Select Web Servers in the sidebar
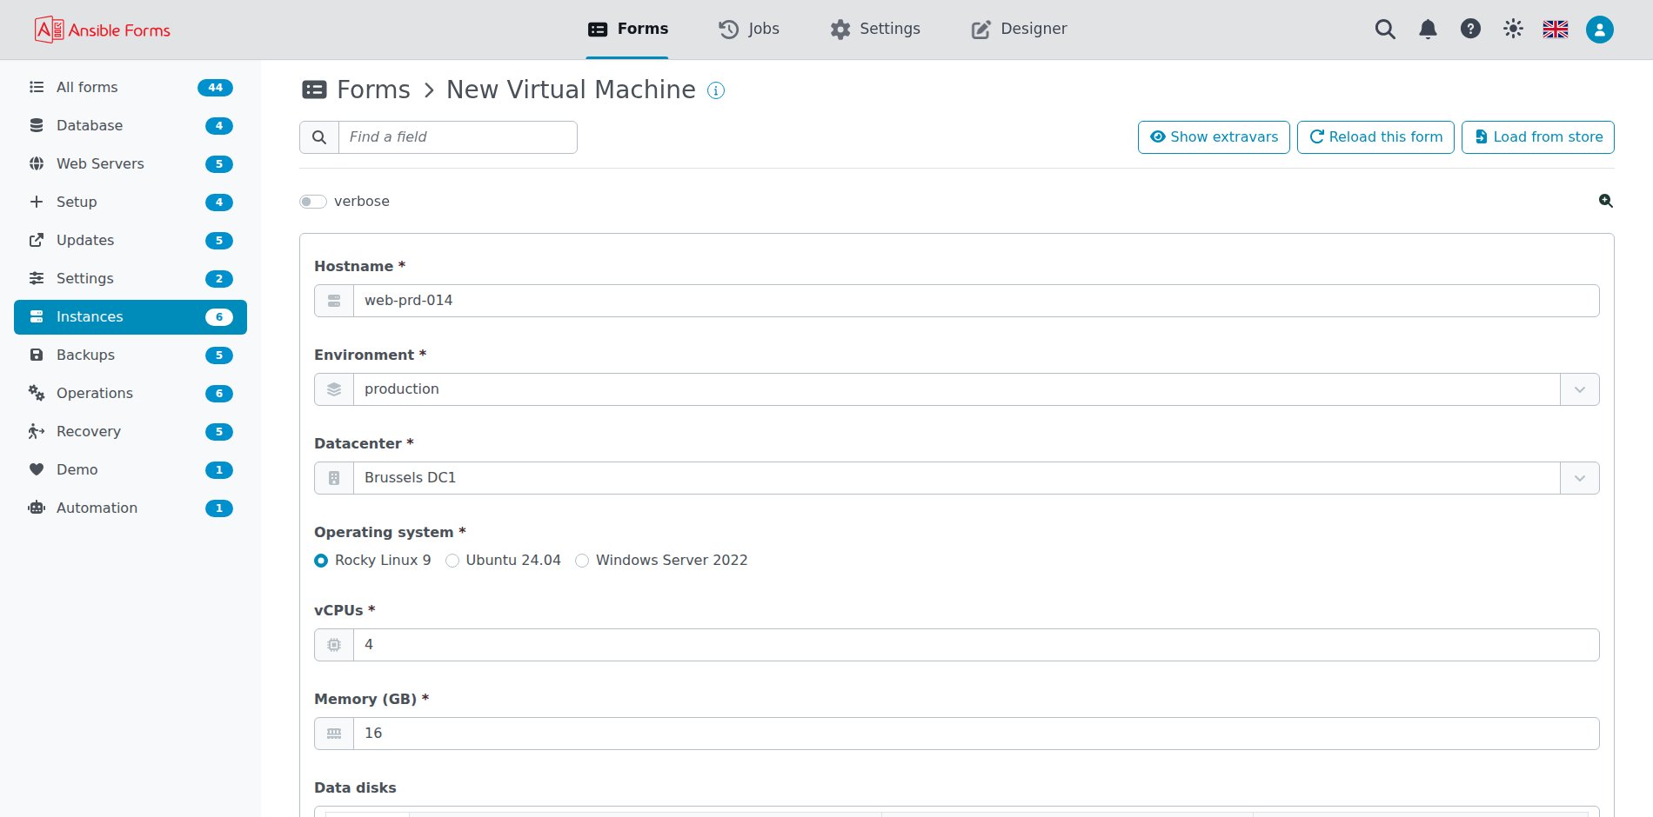The height and width of the screenshot is (817, 1653). pos(130,163)
